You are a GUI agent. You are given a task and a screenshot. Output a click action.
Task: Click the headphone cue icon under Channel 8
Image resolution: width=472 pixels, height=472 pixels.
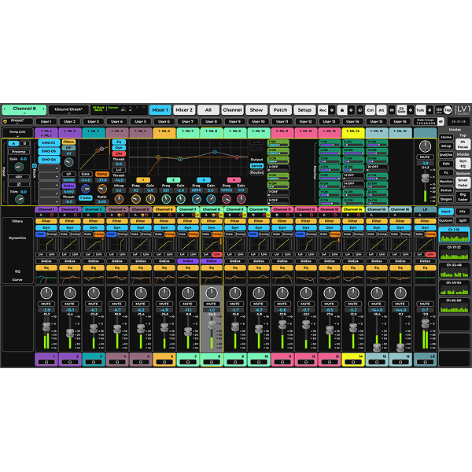[212, 362]
